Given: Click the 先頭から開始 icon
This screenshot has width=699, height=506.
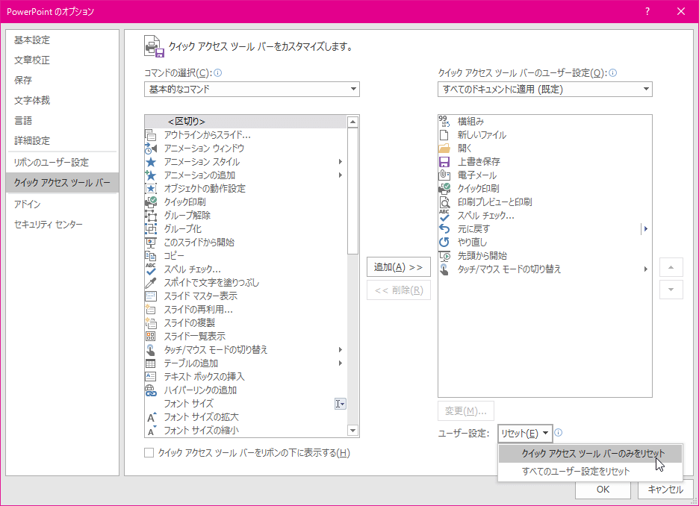Looking at the screenshot, I should 444,256.
